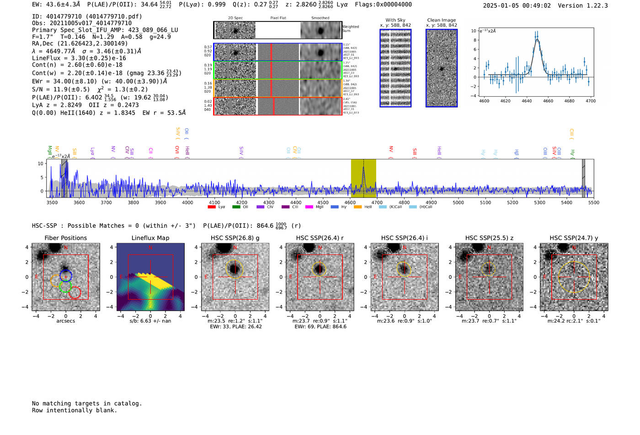Click the yellow highlighted emission-line region in spectrum
The height and width of the screenshot is (435, 640).
(x=363, y=178)
